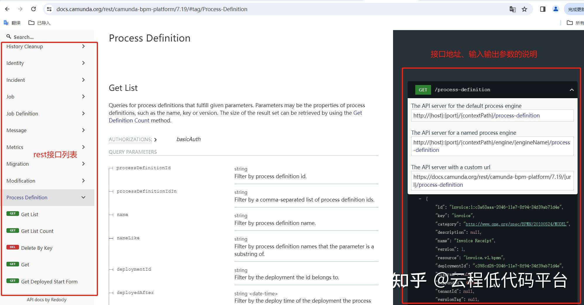Click the DEL badge on Delete By Key
Viewport: 584px width, 305px height.
(x=13, y=247)
